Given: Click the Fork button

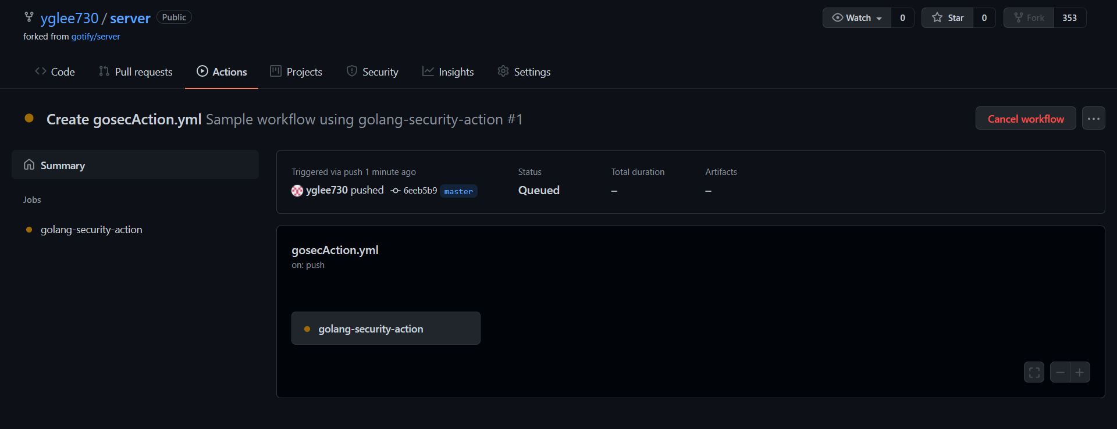Looking at the screenshot, I should click(x=1029, y=18).
